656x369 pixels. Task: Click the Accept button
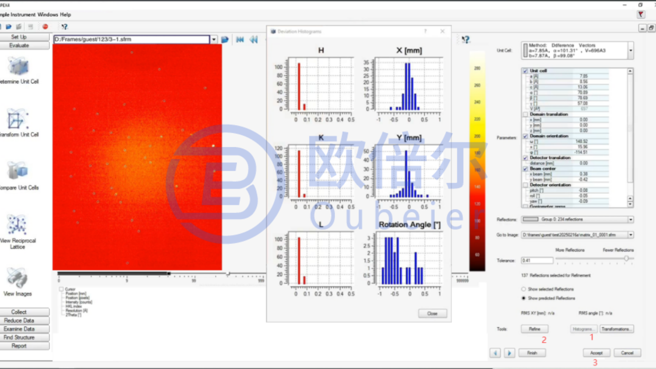tap(596, 353)
